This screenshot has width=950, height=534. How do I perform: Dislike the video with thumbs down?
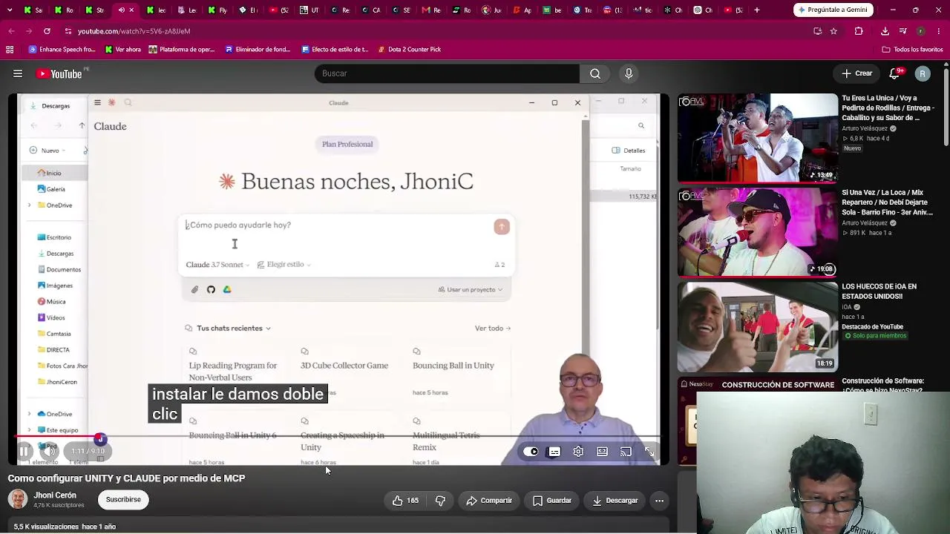pyautogui.click(x=440, y=501)
